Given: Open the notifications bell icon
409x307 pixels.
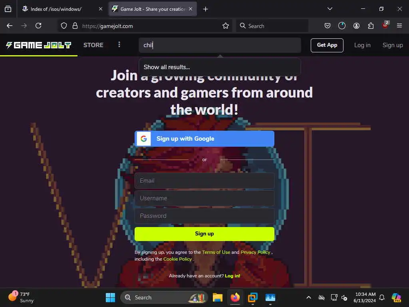Looking at the screenshot, I should pos(382,297).
